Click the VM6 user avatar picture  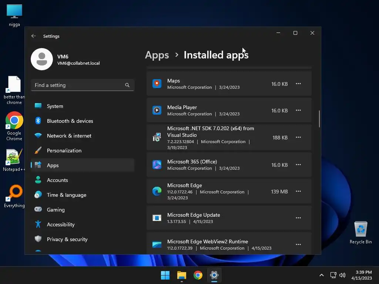tap(42, 59)
